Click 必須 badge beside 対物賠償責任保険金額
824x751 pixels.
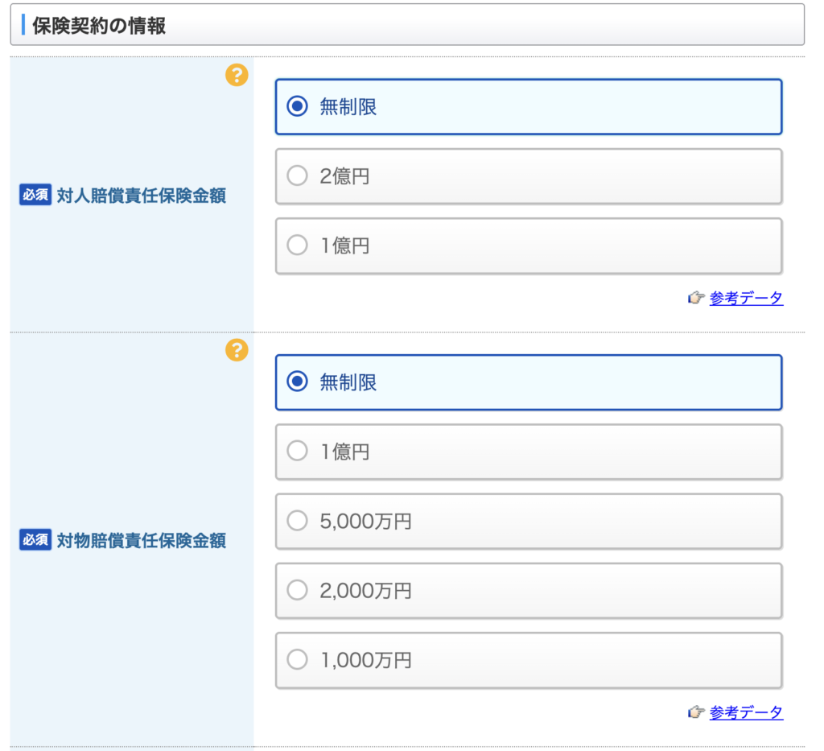35,540
